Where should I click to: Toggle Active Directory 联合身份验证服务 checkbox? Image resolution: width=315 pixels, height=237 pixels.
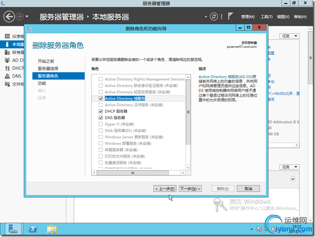(x=101, y=86)
